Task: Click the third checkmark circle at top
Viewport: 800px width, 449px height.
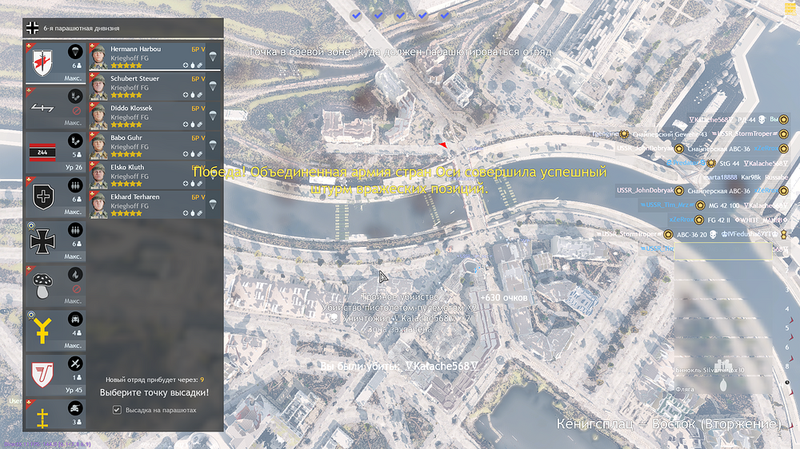Action: [401, 15]
